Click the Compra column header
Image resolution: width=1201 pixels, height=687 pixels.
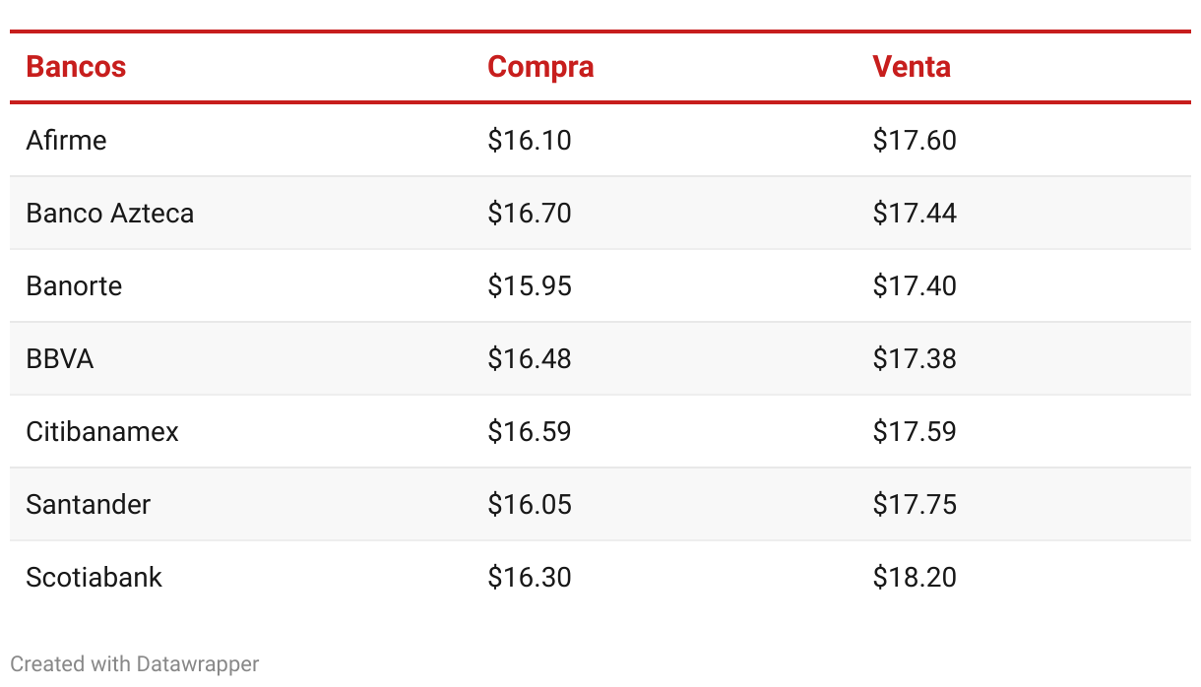tap(540, 67)
